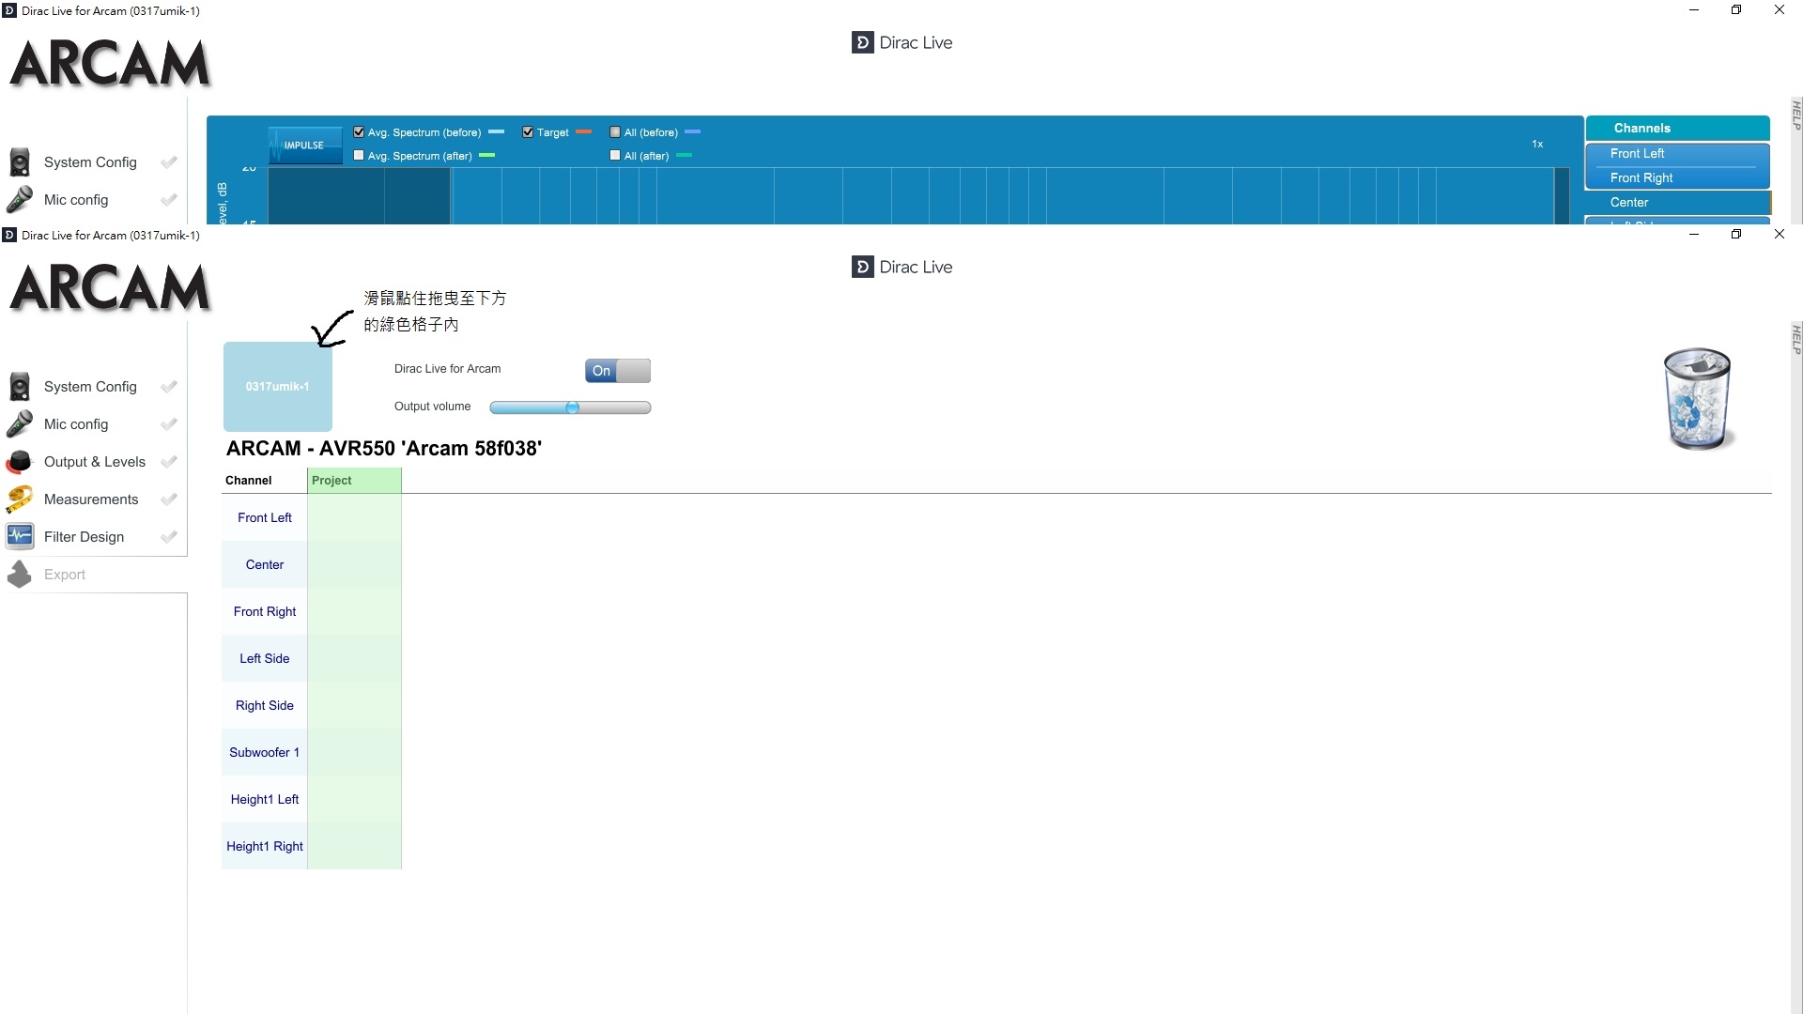
Task: Click the Height1 Right channel row
Action: point(265,846)
